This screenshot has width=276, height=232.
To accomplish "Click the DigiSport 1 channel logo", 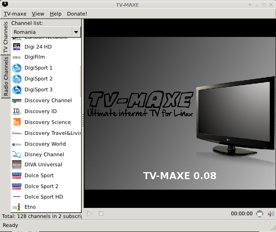I will tap(17, 68).
